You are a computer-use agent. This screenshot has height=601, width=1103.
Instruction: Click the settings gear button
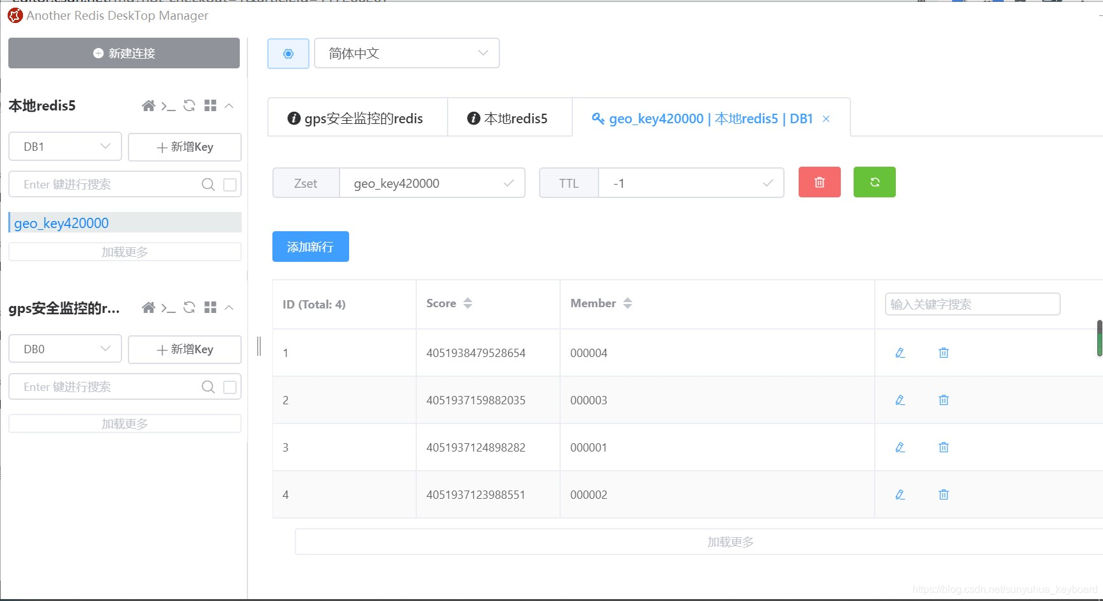(x=288, y=54)
